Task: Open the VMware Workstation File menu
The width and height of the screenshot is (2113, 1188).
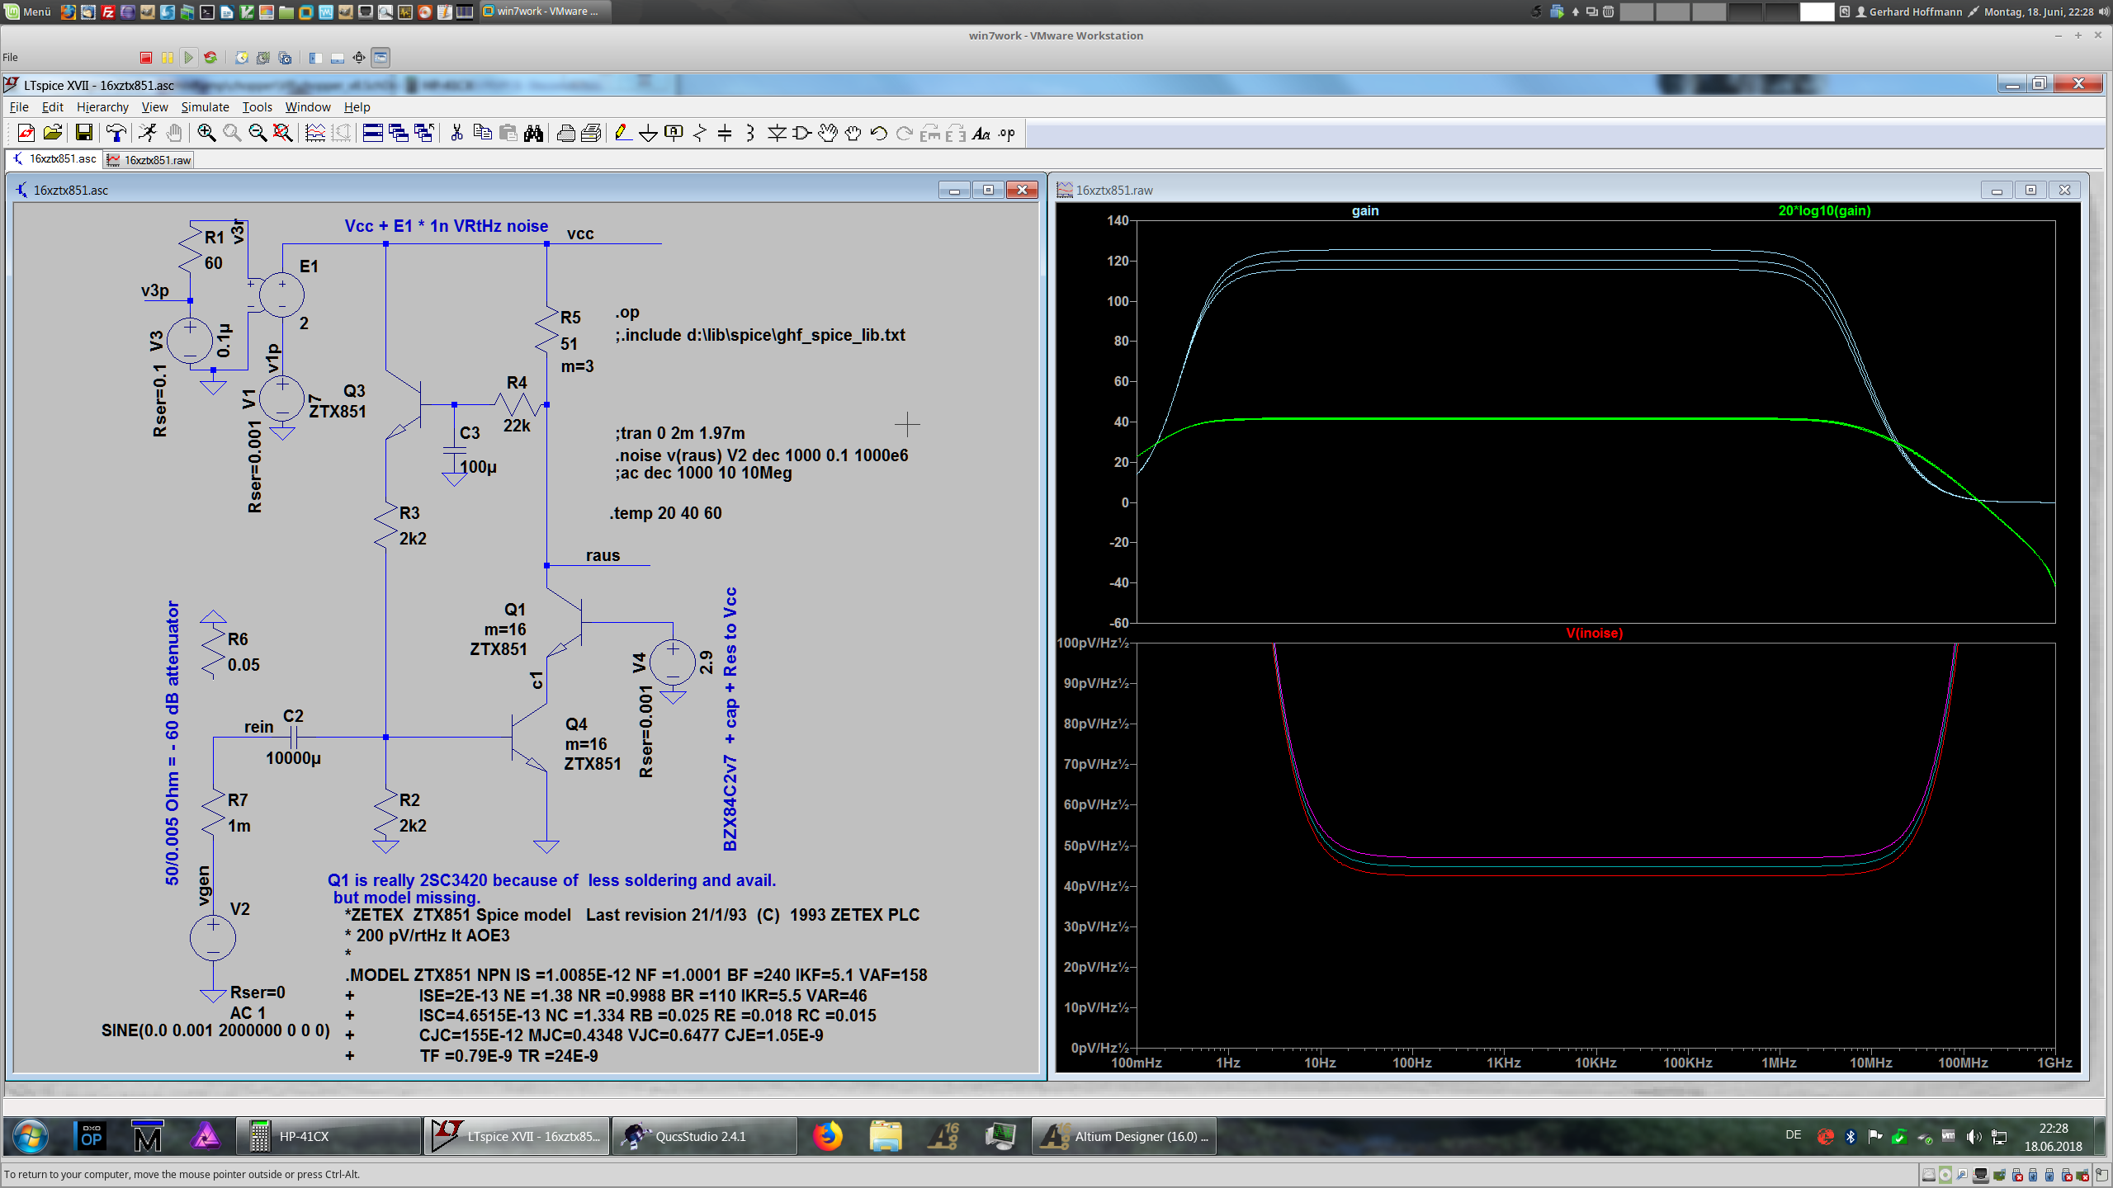Action: click(x=10, y=58)
